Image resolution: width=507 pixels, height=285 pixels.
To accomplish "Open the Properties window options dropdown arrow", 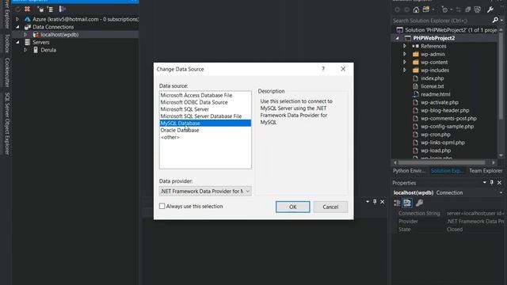I will pos(484,183).
